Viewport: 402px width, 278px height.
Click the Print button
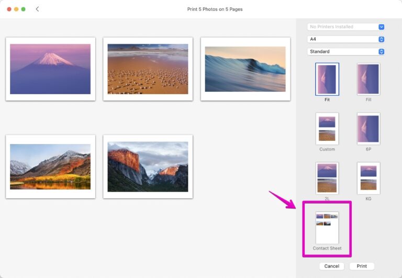[362, 266]
